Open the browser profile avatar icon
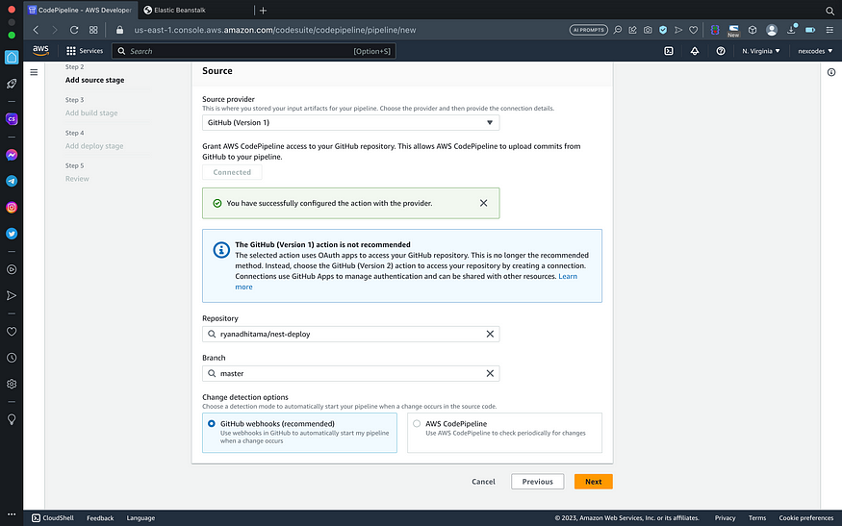Viewport: 842px width, 526px height. point(772,30)
